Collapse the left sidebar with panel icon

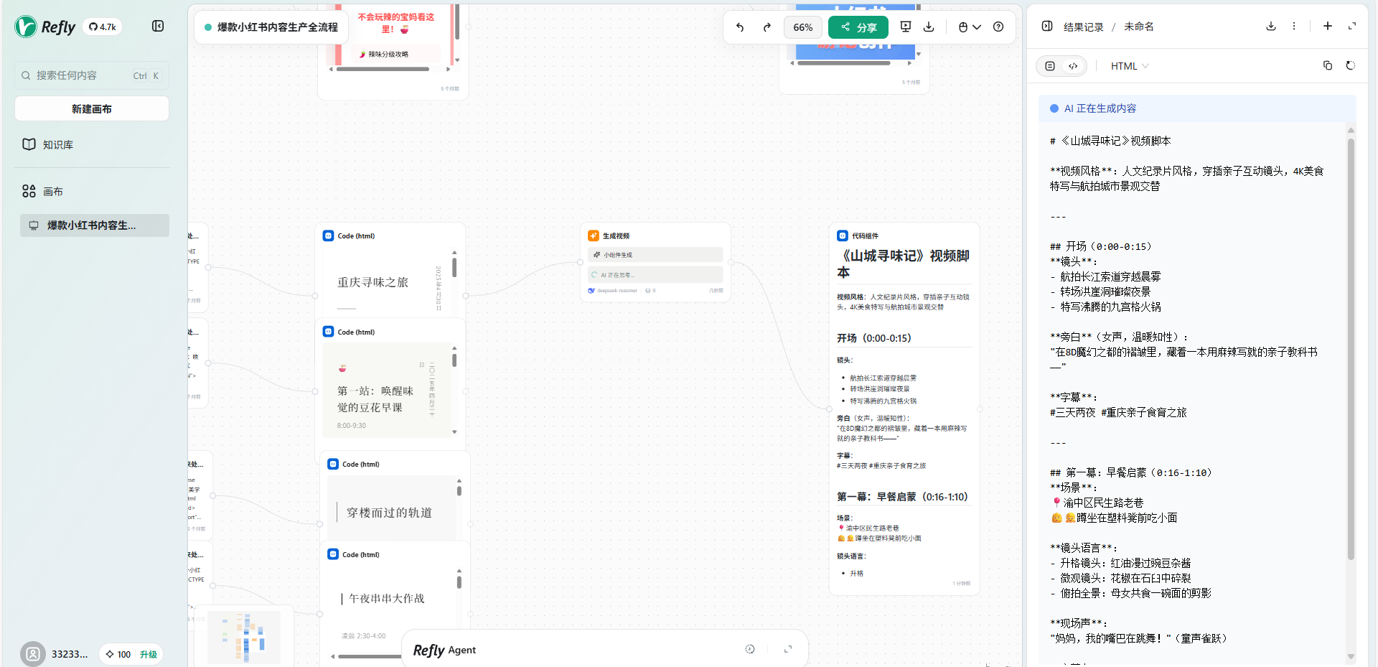[158, 27]
